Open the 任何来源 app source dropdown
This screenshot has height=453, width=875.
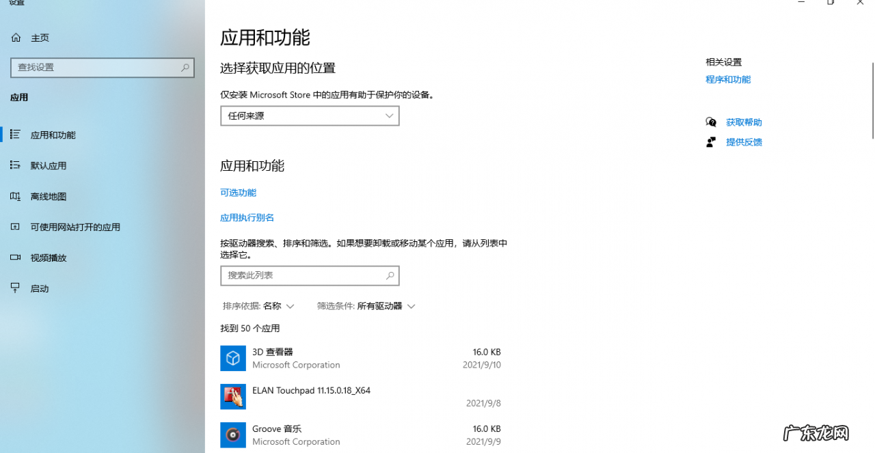pos(309,115)
